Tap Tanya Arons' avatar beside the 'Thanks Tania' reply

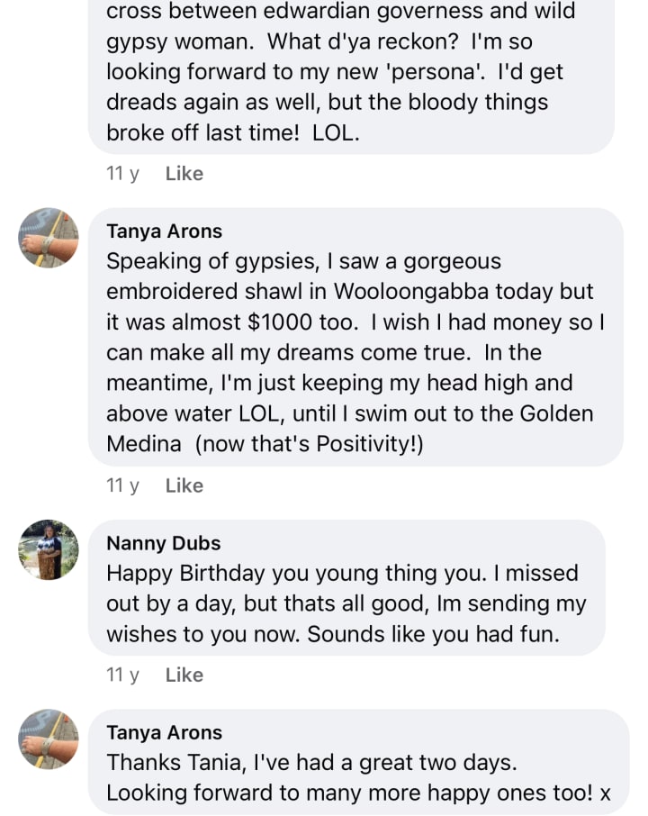pyautogui.click(x=49, y=739)
